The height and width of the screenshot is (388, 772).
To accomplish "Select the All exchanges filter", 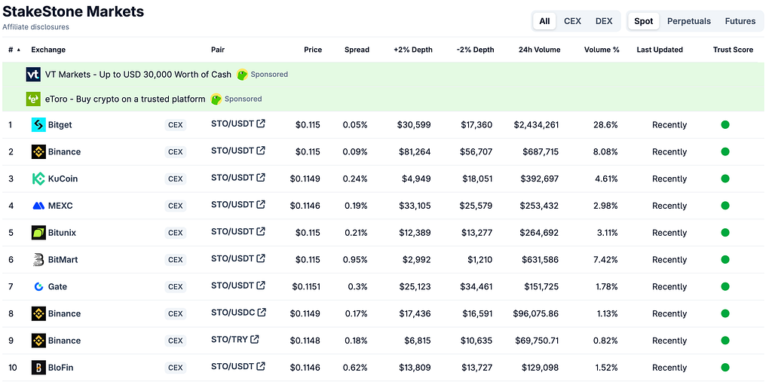I will click(544, 21).
